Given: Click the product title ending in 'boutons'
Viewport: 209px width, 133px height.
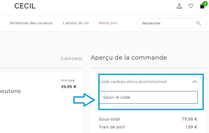Looking at the screenshot, I should [x=10, y=91].
